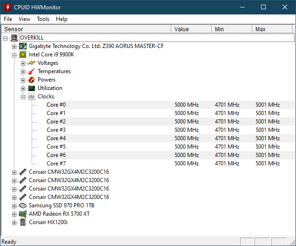The height and width of the screenshot is (246, 296).
Task: Select the Intel Core i9 9900K label
Action: pyautogui.click(x=51, y=55)
